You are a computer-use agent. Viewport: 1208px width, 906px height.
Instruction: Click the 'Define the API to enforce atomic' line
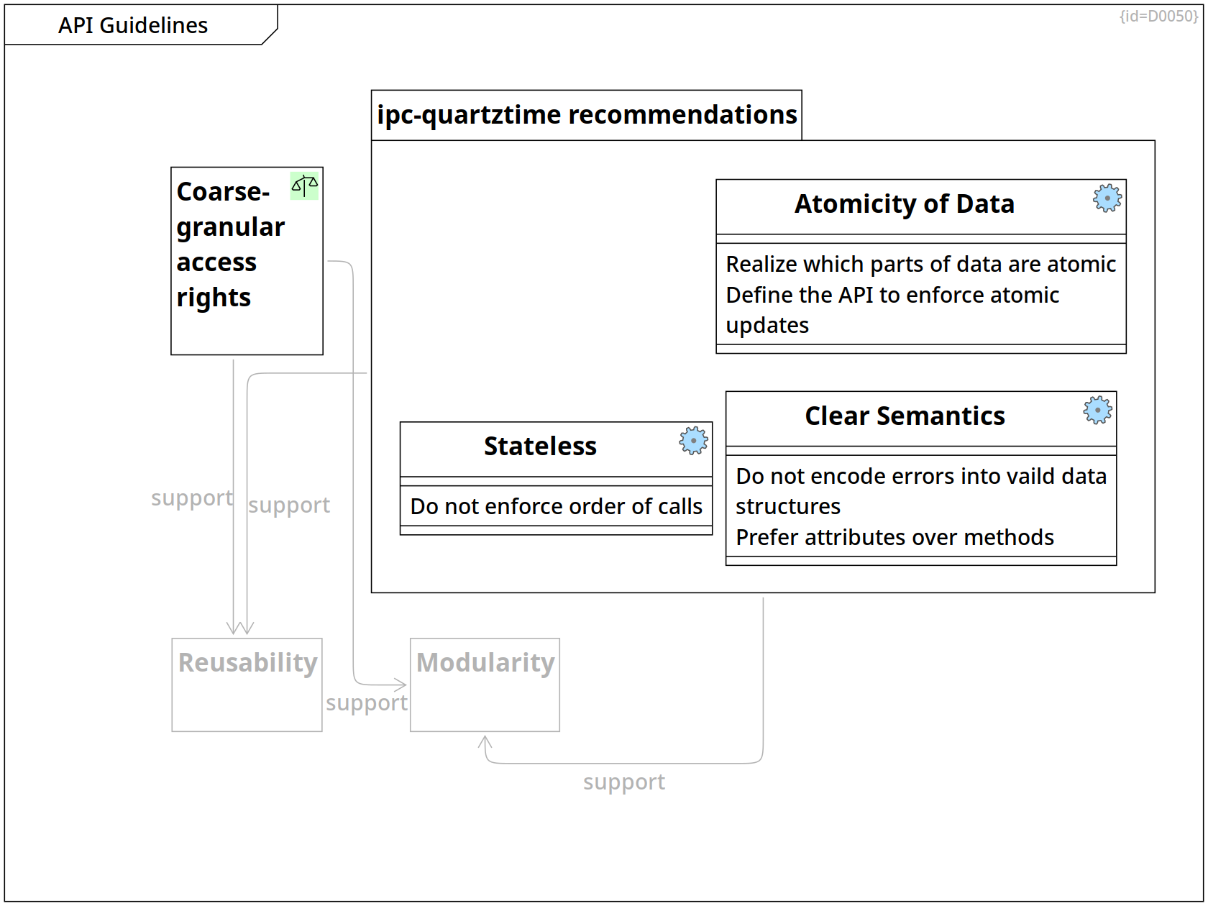(892, 296)
